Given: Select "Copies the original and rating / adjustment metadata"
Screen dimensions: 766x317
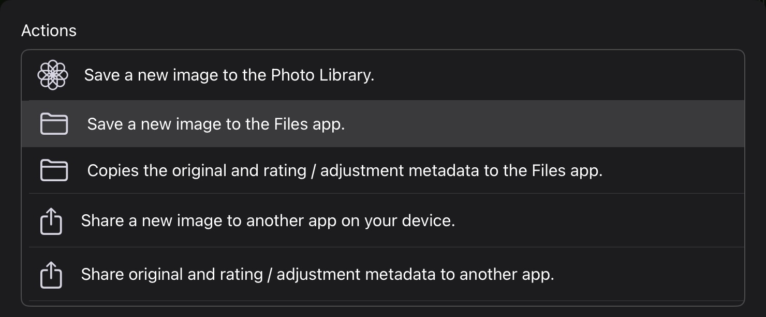Looking at the screenshot, I should coord(345,170).
